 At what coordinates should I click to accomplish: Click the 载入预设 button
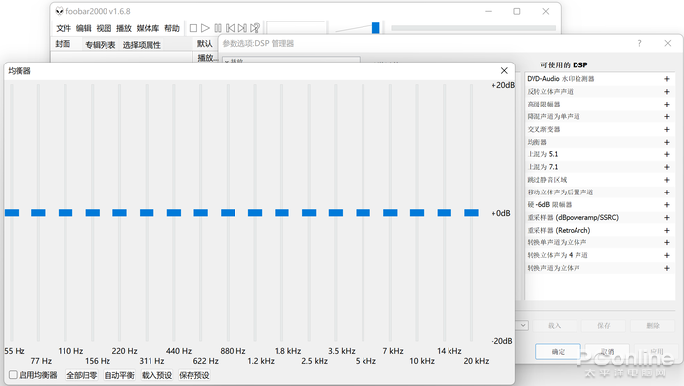156,375
